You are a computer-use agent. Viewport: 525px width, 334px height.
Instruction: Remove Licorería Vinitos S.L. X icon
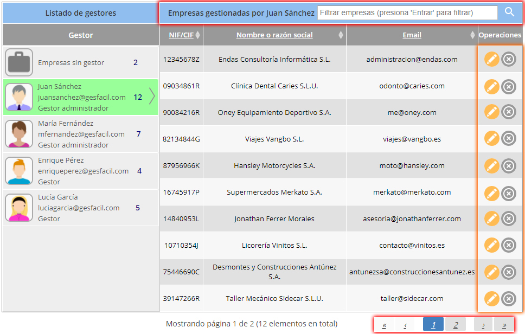[x=509, y=245]
